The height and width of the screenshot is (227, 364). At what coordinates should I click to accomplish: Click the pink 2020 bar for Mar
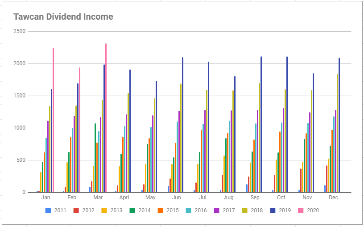[x=106, y=118]
